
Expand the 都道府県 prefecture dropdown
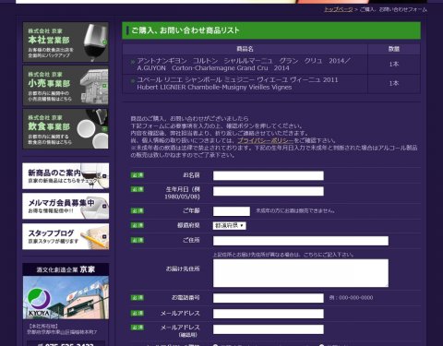(x=229, y=225)
